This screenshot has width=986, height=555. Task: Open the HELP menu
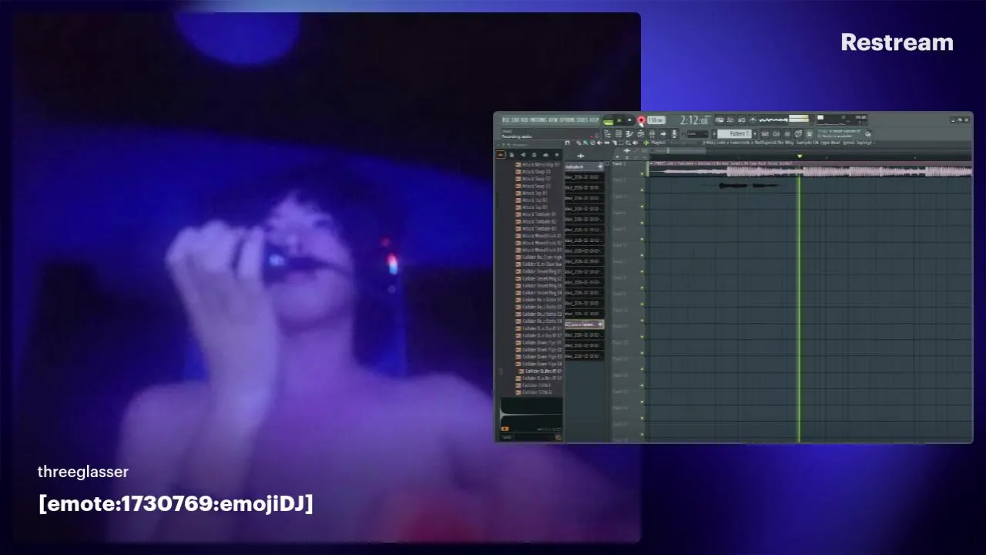594,119
